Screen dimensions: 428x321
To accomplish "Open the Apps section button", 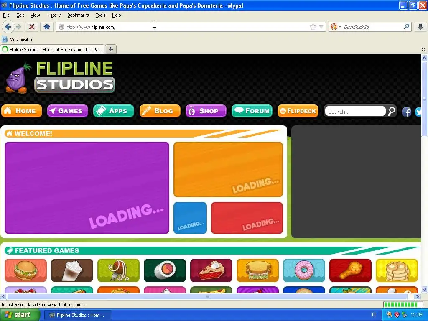I will click(x=114, y=111).
